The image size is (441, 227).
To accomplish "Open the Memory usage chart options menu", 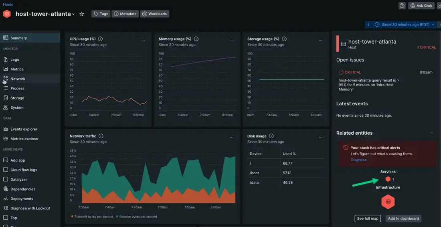I will point(232,40).
